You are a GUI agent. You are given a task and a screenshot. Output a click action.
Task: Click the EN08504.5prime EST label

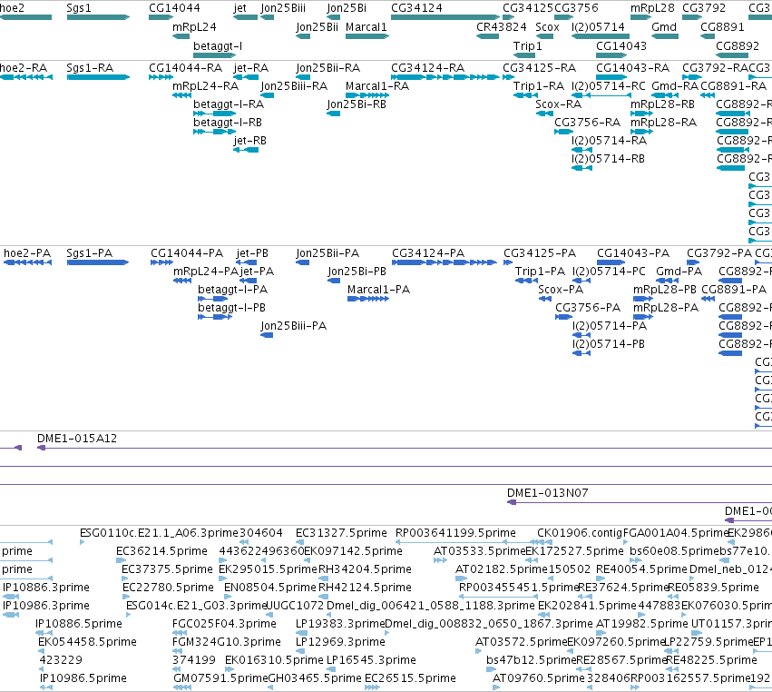click(x=270, y=588)
